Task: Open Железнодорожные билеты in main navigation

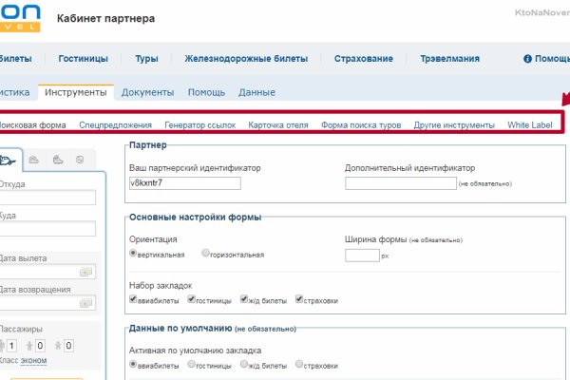Action: (246, 59)
